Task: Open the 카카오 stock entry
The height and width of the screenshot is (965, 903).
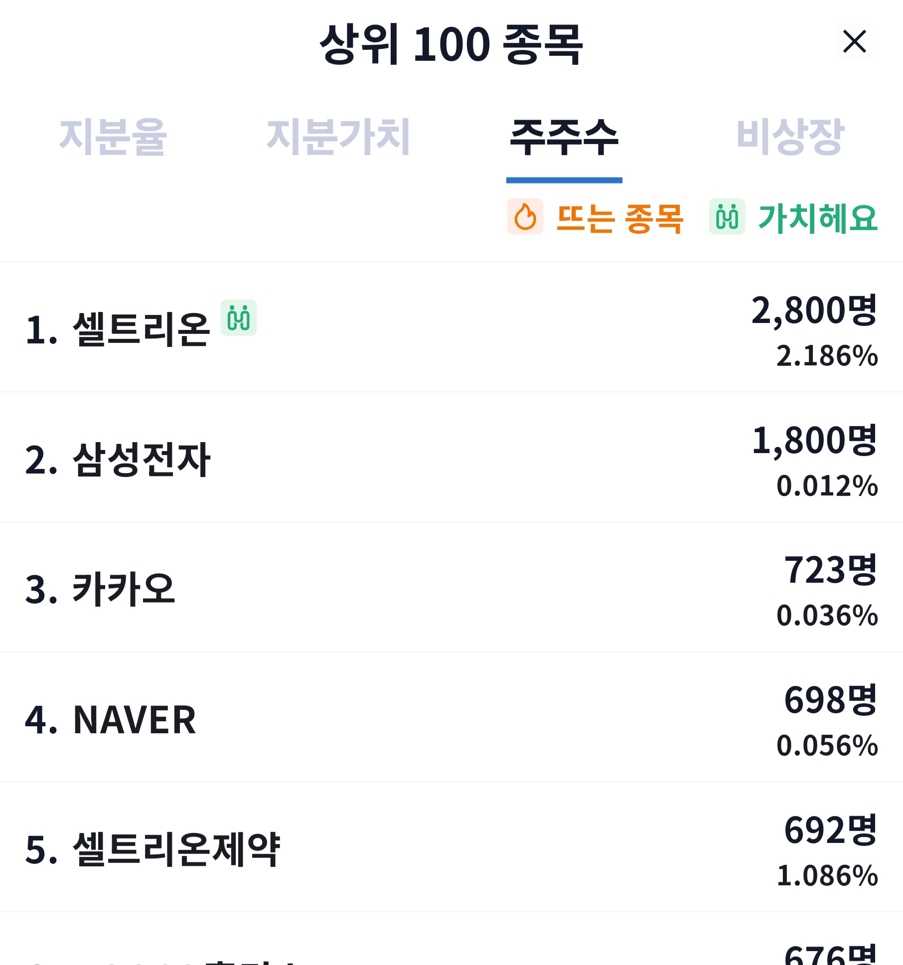Action: click(451, 588)
